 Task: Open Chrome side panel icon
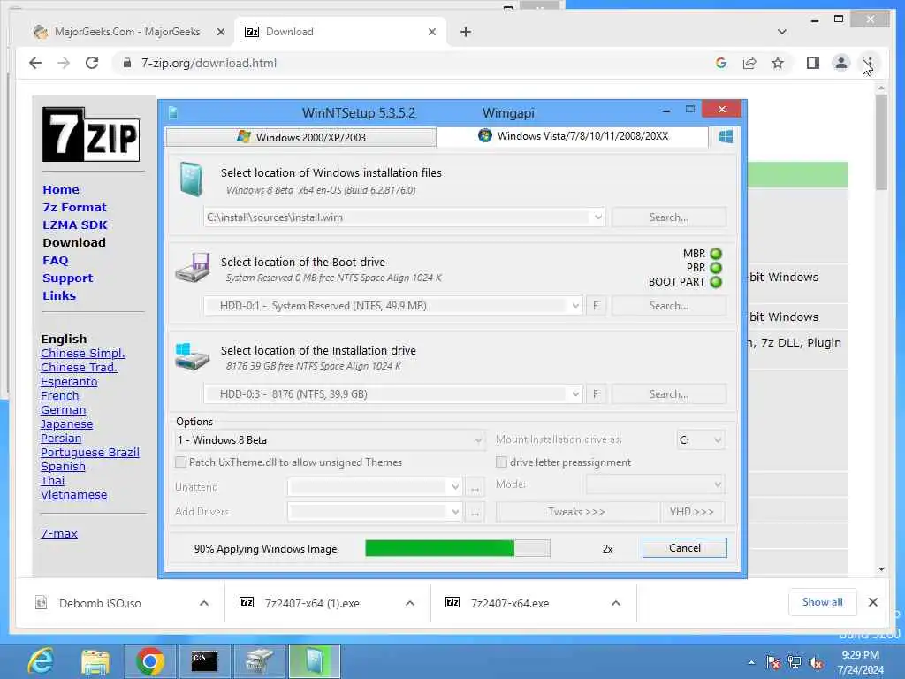(813, 63)
